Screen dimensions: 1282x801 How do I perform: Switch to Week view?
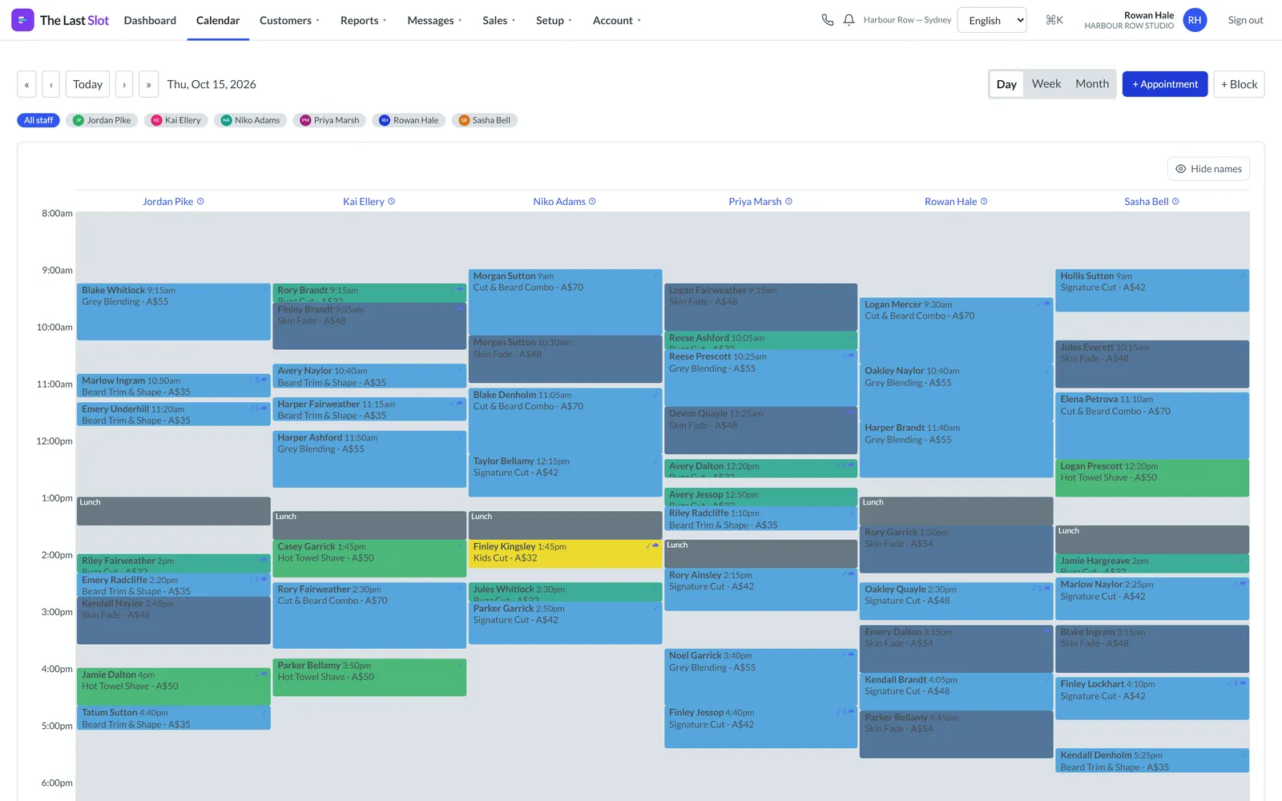[1046, 84]
